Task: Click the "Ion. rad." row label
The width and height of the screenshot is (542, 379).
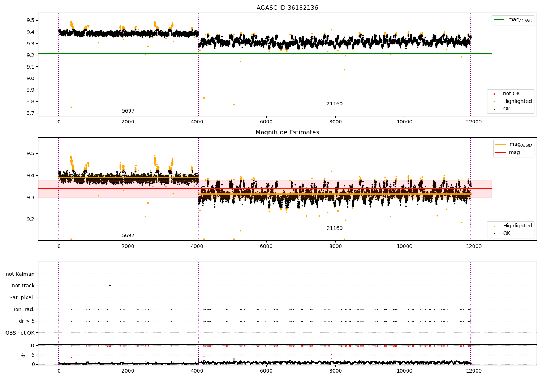Action: coord(24,309)
